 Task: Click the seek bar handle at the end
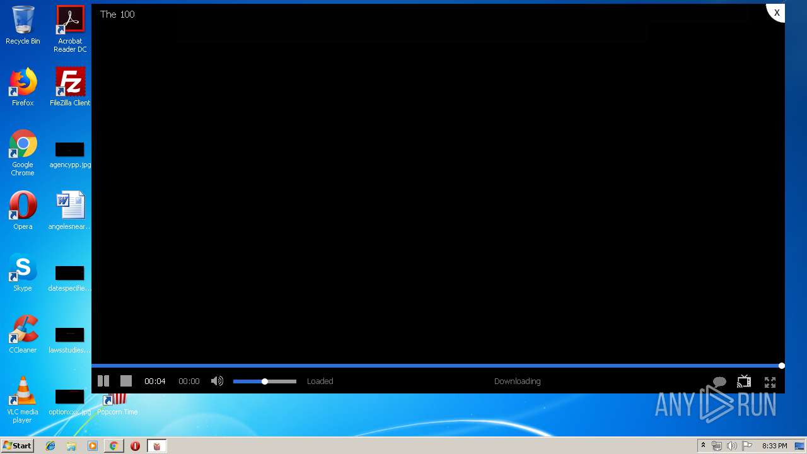782,366
